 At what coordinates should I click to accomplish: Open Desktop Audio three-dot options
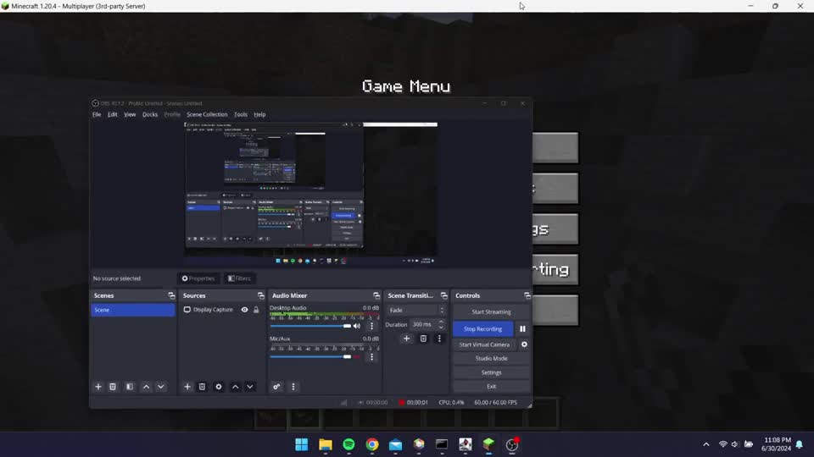pyautogui.click(x=371, y=326)
